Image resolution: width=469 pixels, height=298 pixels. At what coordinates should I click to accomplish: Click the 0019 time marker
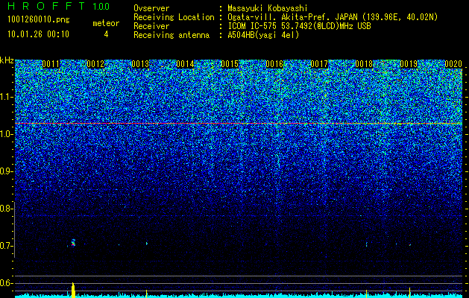(409, 64)
